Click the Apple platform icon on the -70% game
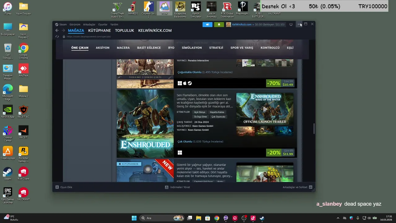Viewport: 396px width, 223px height. click(185, 83)
